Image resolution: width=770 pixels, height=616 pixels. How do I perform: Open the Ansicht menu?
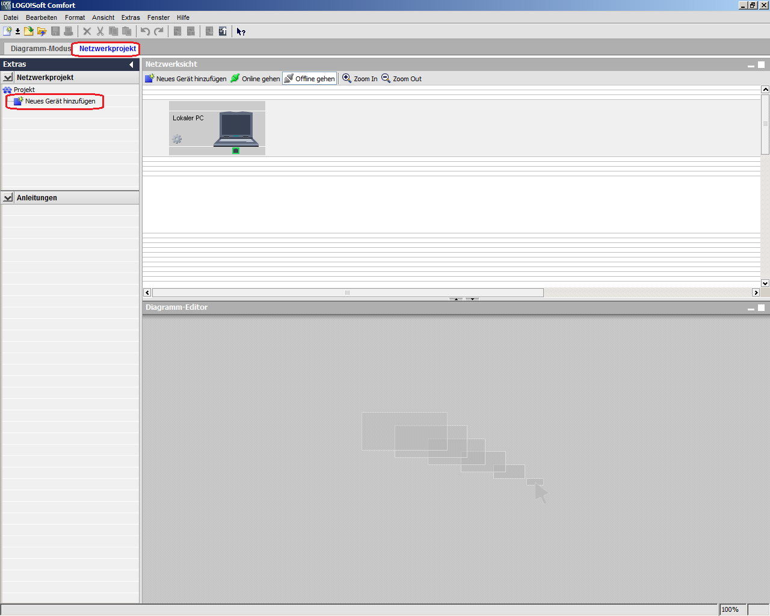tap(103, 17)
